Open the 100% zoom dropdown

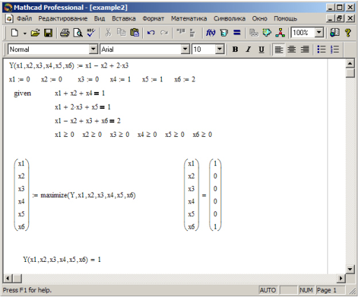pyautogui.click(x=319, y=32)
